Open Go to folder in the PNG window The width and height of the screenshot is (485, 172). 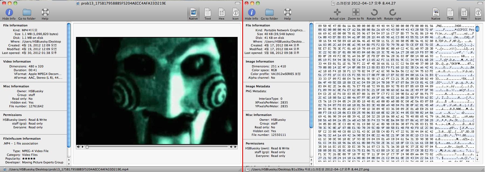coord(269,14)
